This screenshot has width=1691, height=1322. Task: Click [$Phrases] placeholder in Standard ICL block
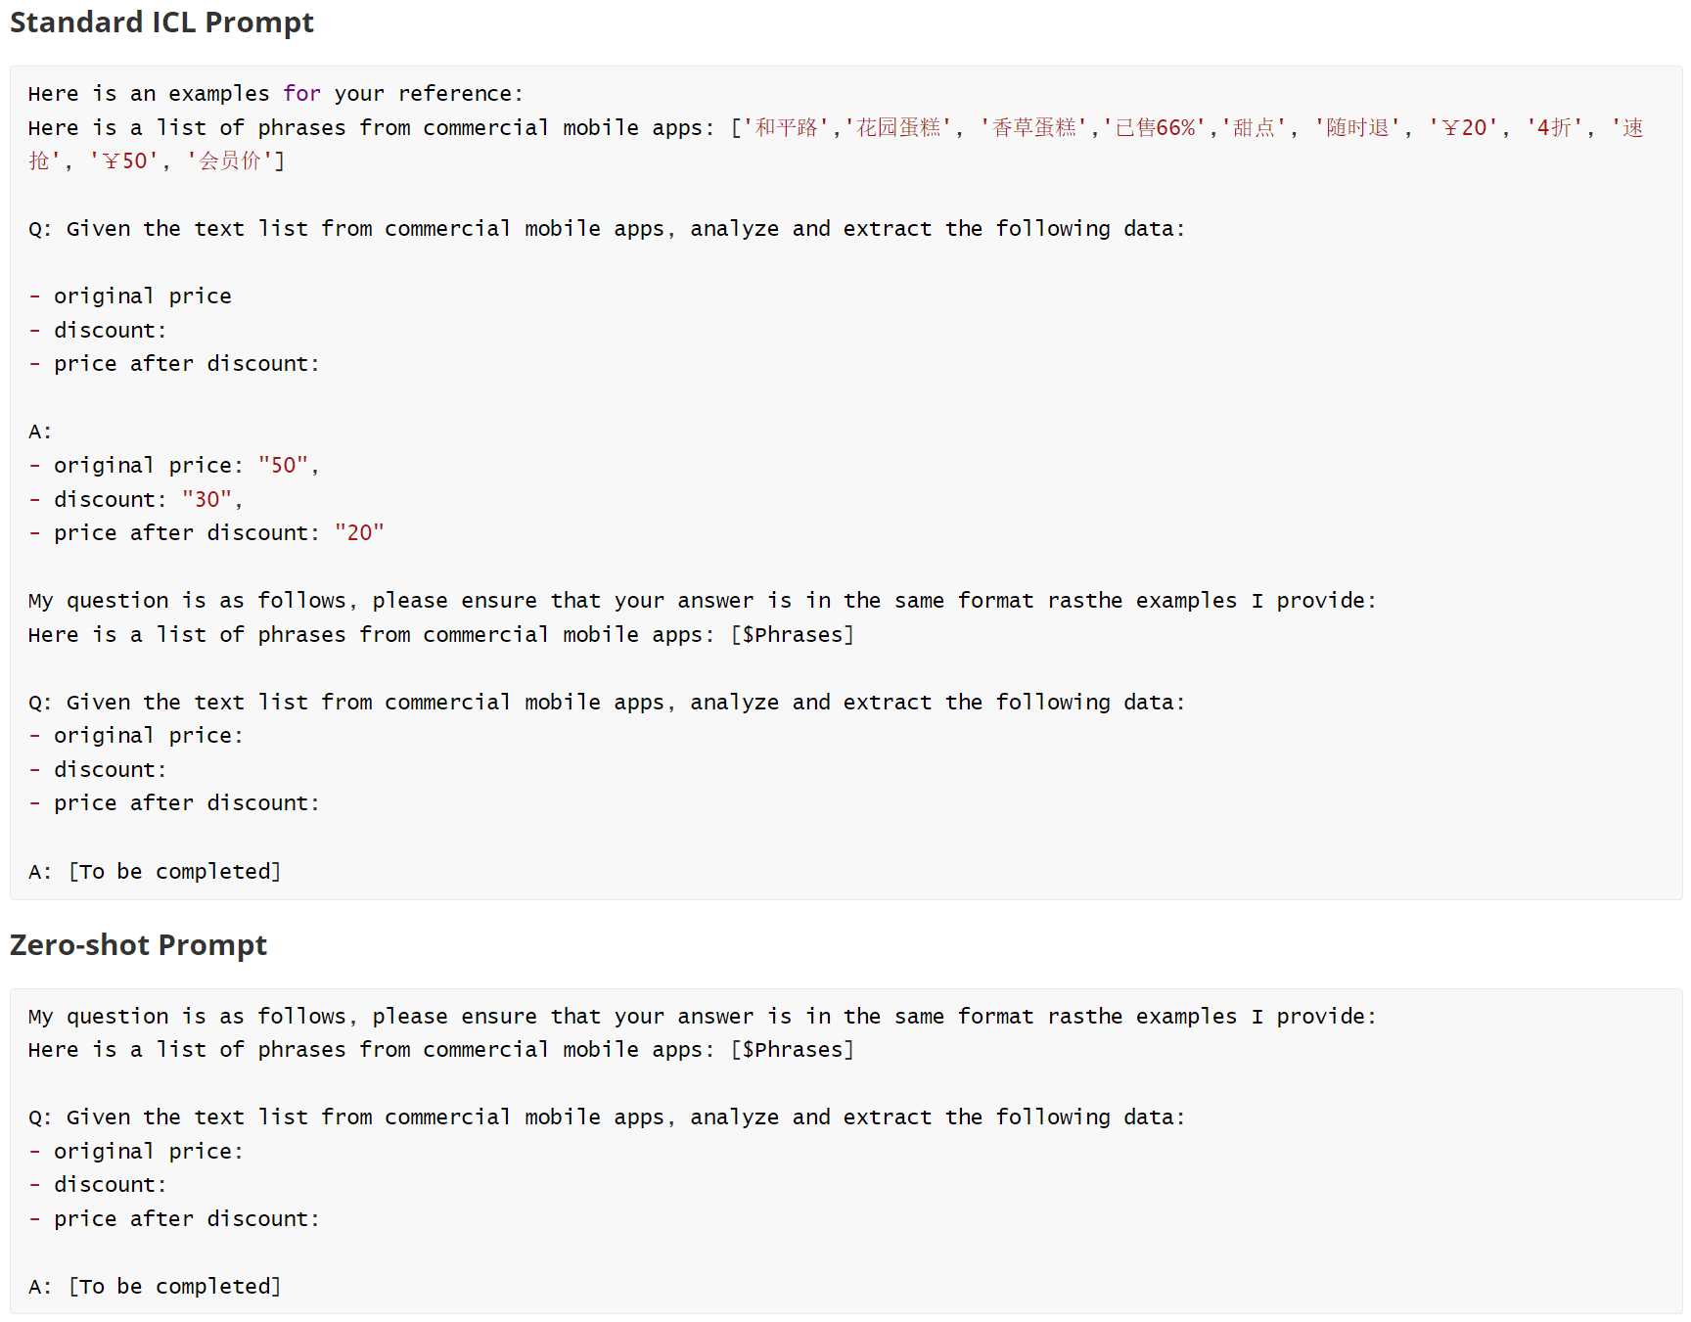click(x=792, y=635)
